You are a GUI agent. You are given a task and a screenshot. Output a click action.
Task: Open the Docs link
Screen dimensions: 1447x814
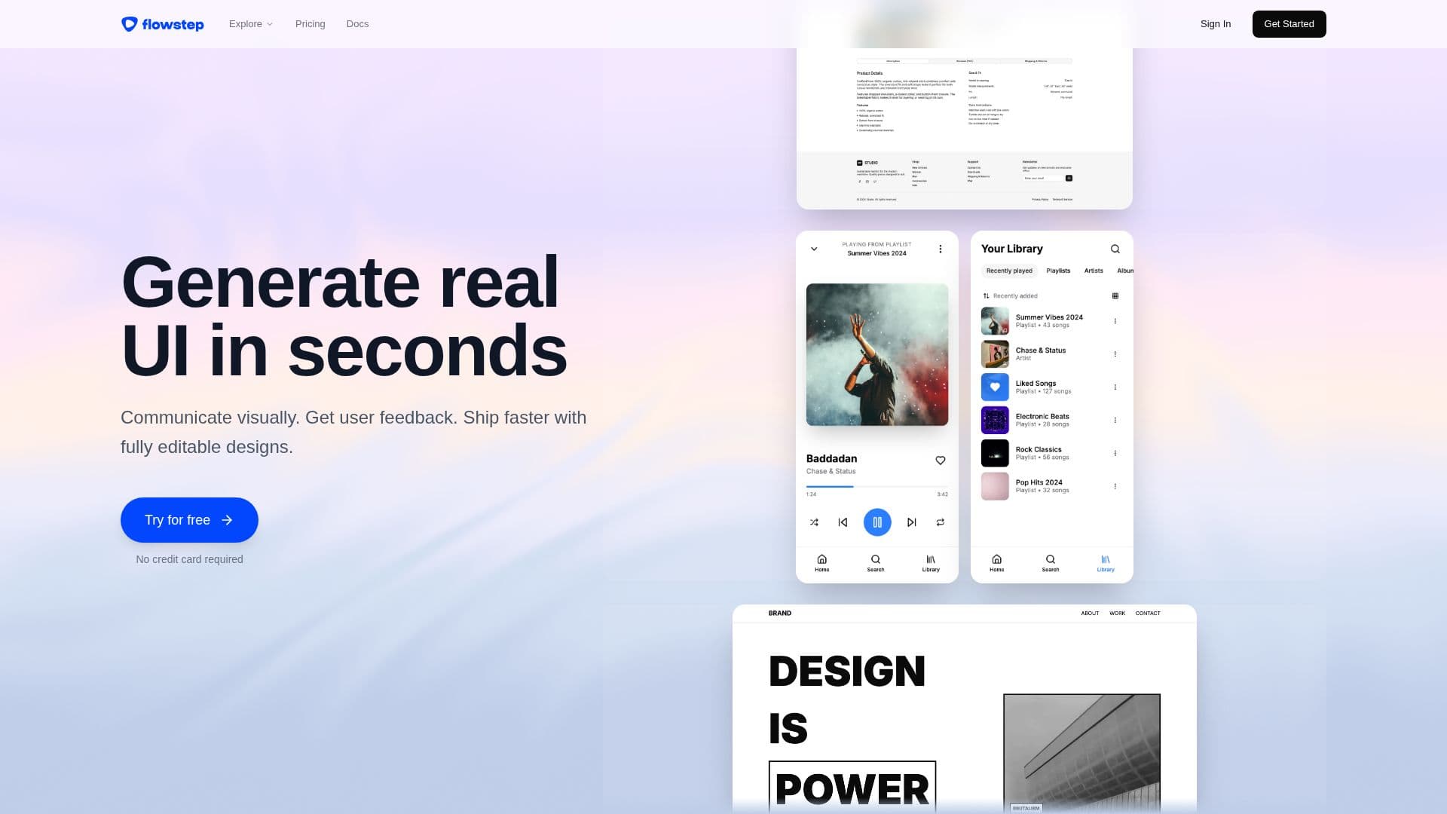click(x=357, y=24)
